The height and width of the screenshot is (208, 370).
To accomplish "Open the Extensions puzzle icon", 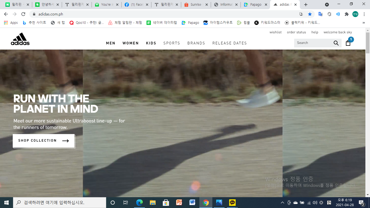I will click(346, 14).
